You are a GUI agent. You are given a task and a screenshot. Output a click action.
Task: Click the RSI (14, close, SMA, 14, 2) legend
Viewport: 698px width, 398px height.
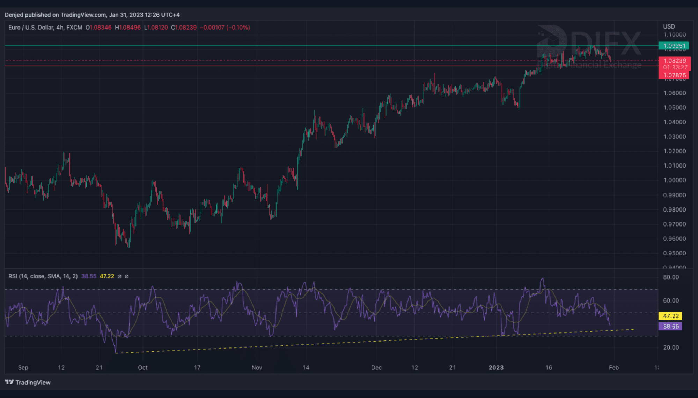(x=43, y=276)
